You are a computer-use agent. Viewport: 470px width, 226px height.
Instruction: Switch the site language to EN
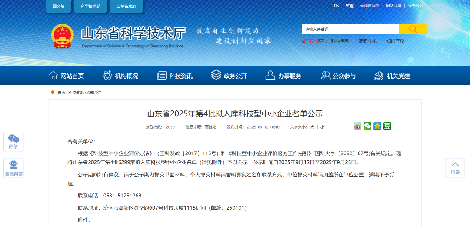point(336,6)
